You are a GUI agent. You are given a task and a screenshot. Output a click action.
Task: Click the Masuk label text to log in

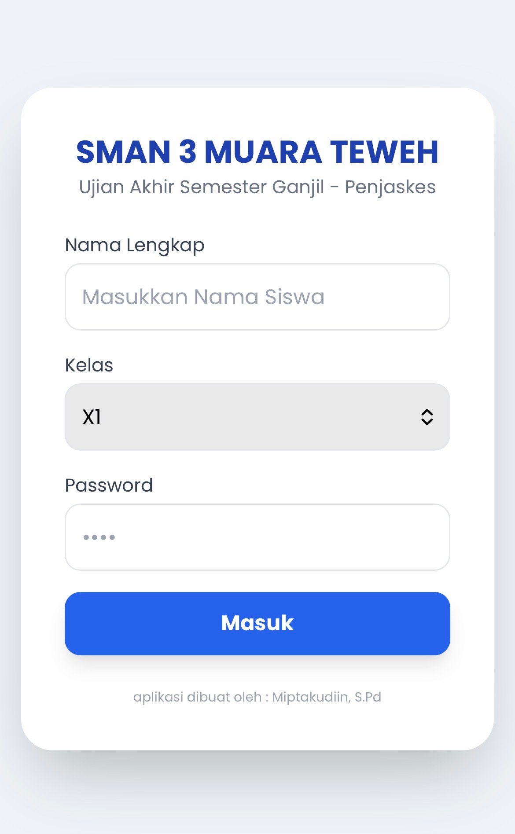(257, 623)
